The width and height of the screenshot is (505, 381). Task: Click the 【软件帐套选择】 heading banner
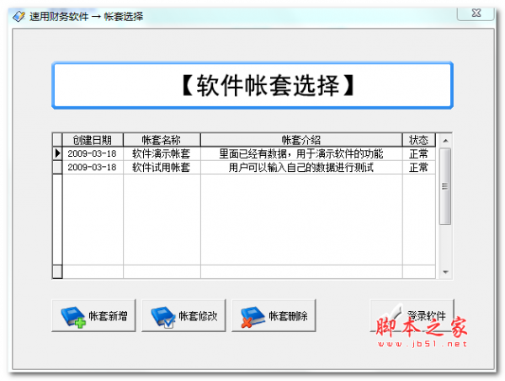coord(252,85)
